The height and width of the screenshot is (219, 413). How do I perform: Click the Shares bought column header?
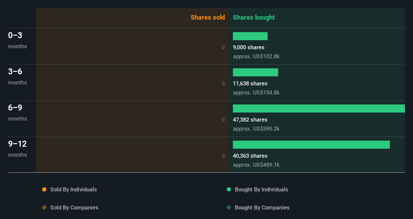coord(254,18)
